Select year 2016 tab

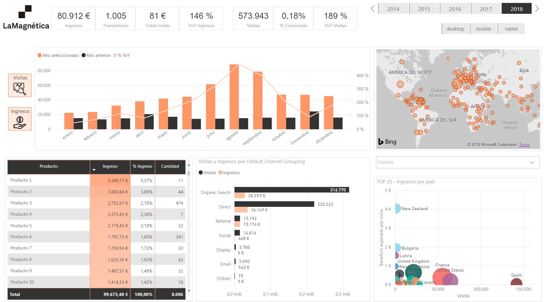455,9
